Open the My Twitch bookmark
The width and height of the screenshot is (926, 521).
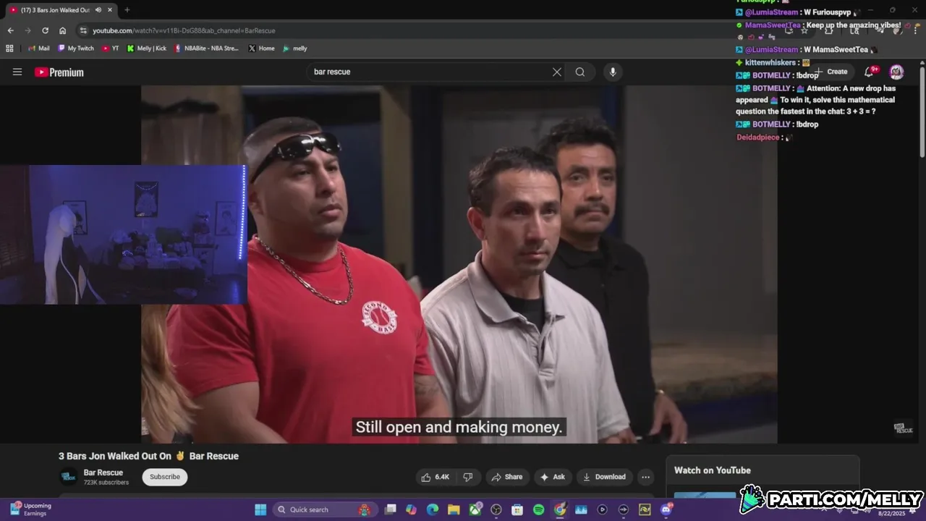coord(76,48)
